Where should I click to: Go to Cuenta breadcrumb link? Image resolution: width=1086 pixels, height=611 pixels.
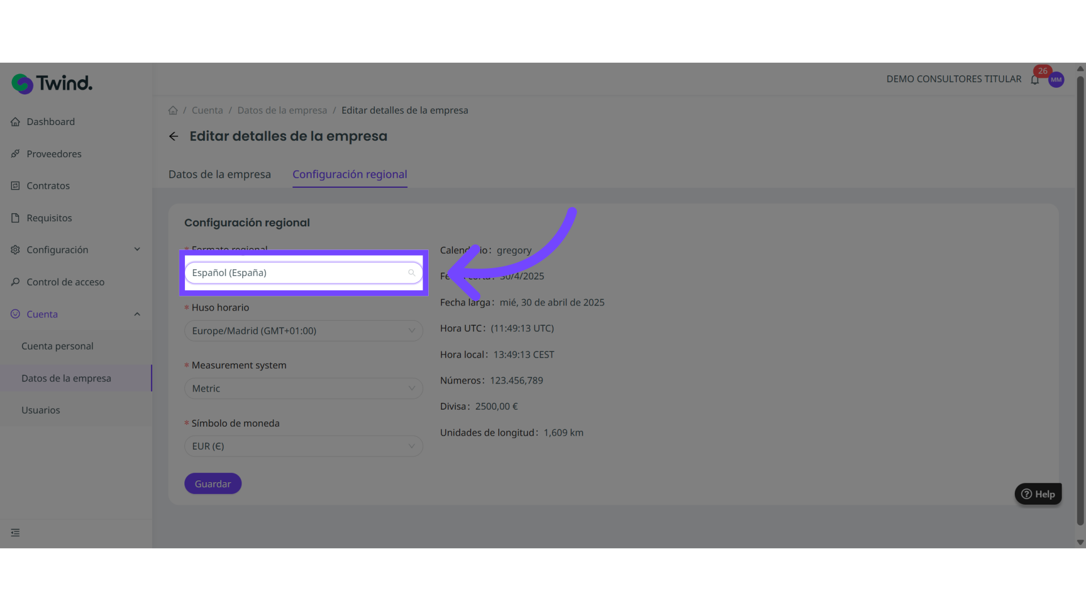click(x=207, y=110)
